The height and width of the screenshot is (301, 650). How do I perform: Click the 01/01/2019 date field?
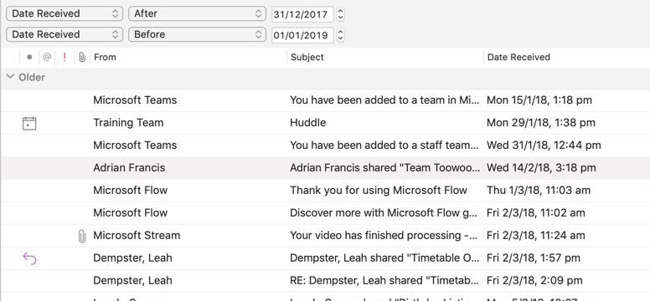(302, 35)
